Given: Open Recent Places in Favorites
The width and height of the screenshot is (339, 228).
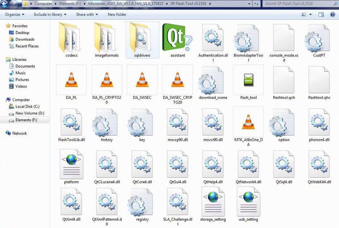Looking at the screenshot, I should [24, 46].
